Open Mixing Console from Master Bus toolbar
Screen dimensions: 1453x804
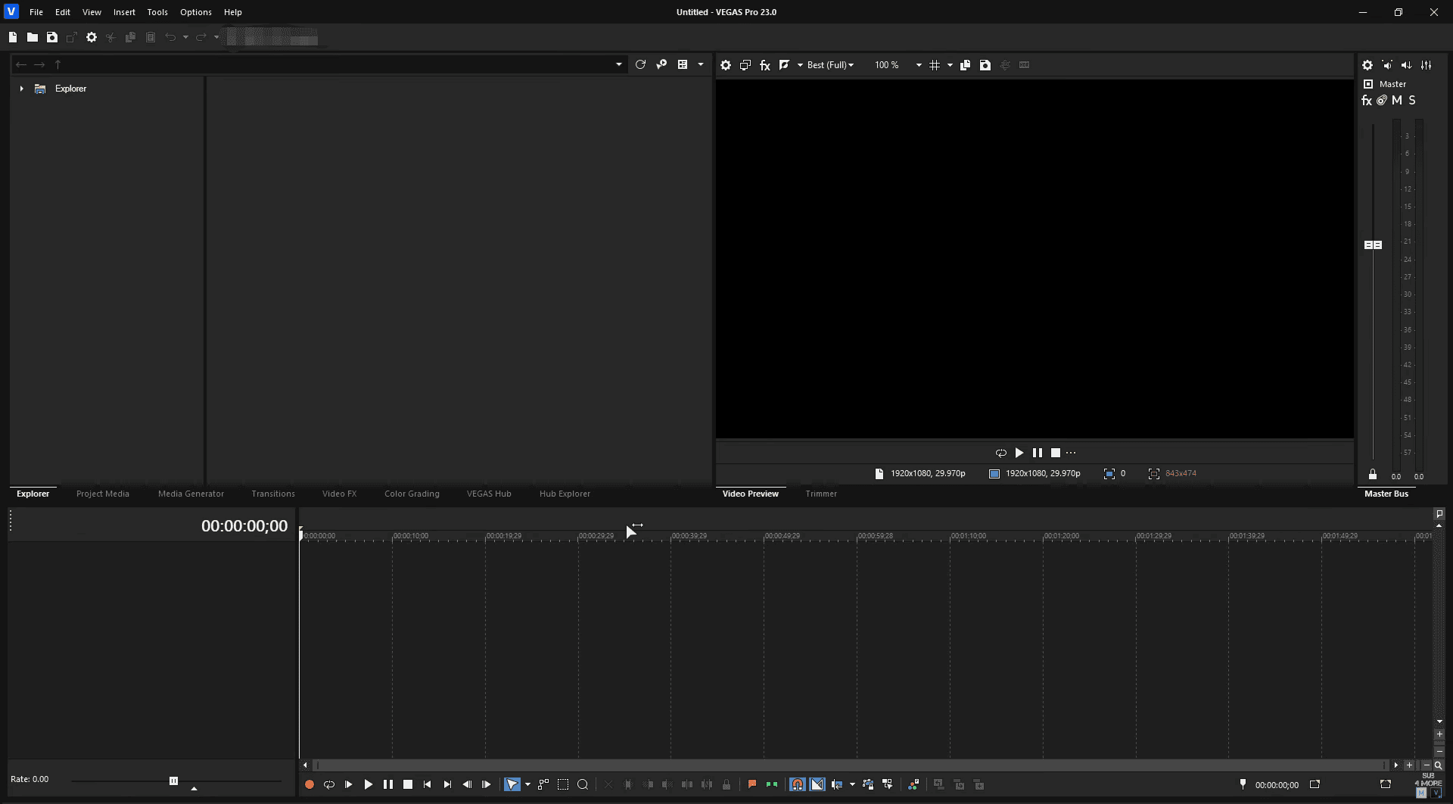(x=1427, y=65)
